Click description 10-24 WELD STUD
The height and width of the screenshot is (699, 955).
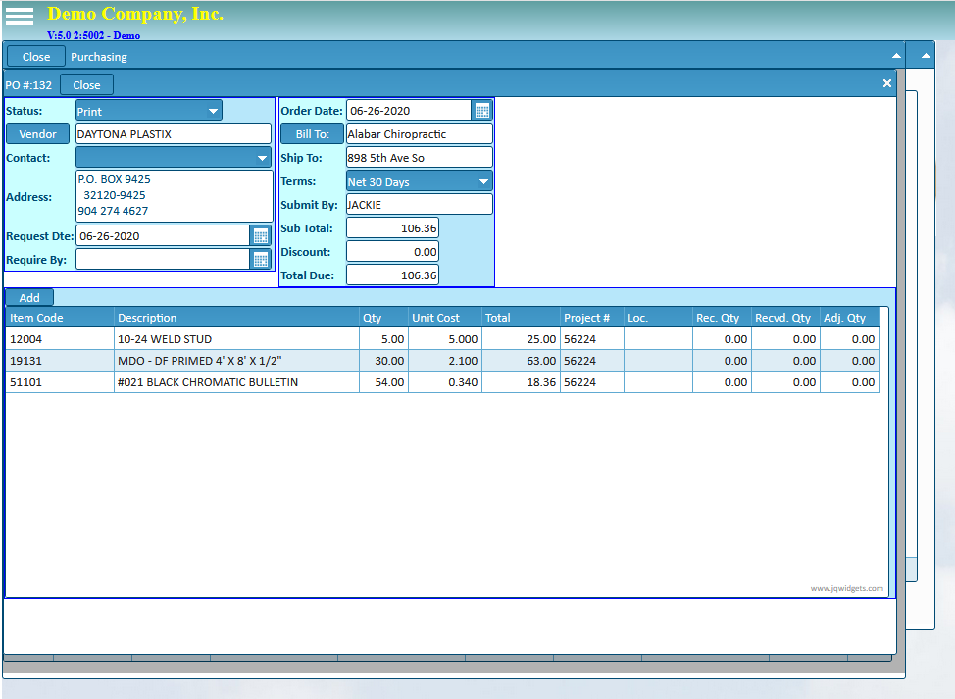(236, 339)
